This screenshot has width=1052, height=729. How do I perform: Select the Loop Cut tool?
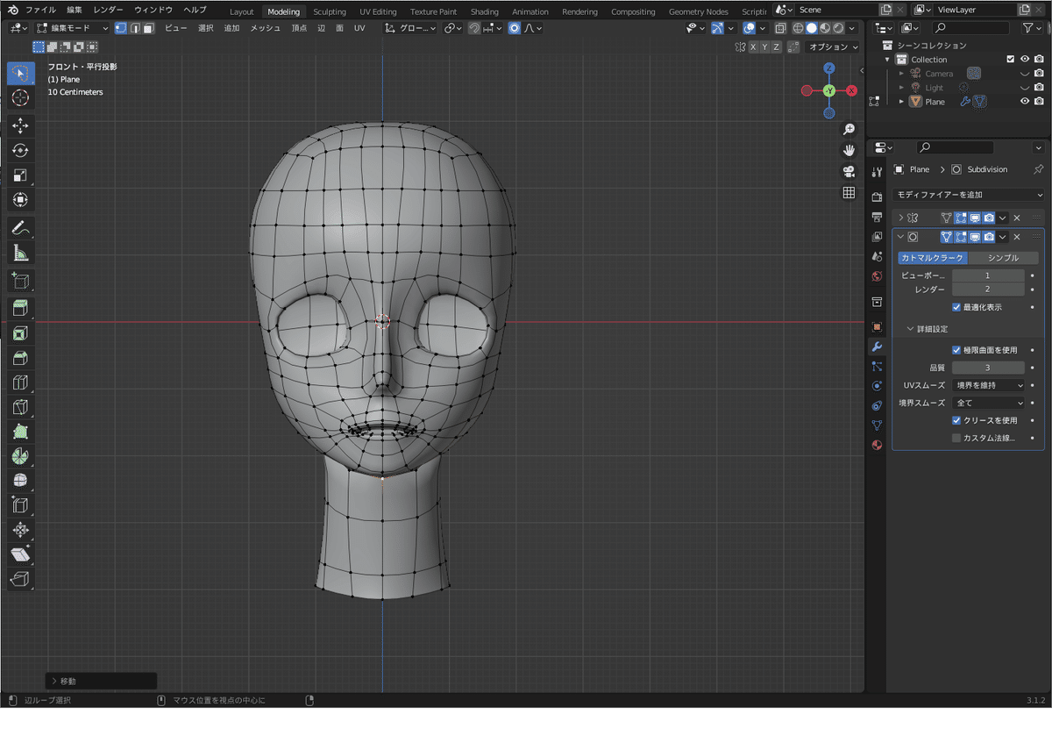[21, 382]
